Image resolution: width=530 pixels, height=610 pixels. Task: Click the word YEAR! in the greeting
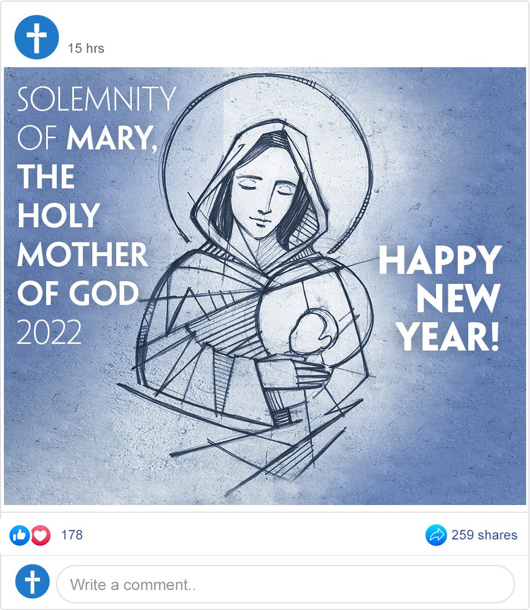pyautogui.click(x=449, y=337)
